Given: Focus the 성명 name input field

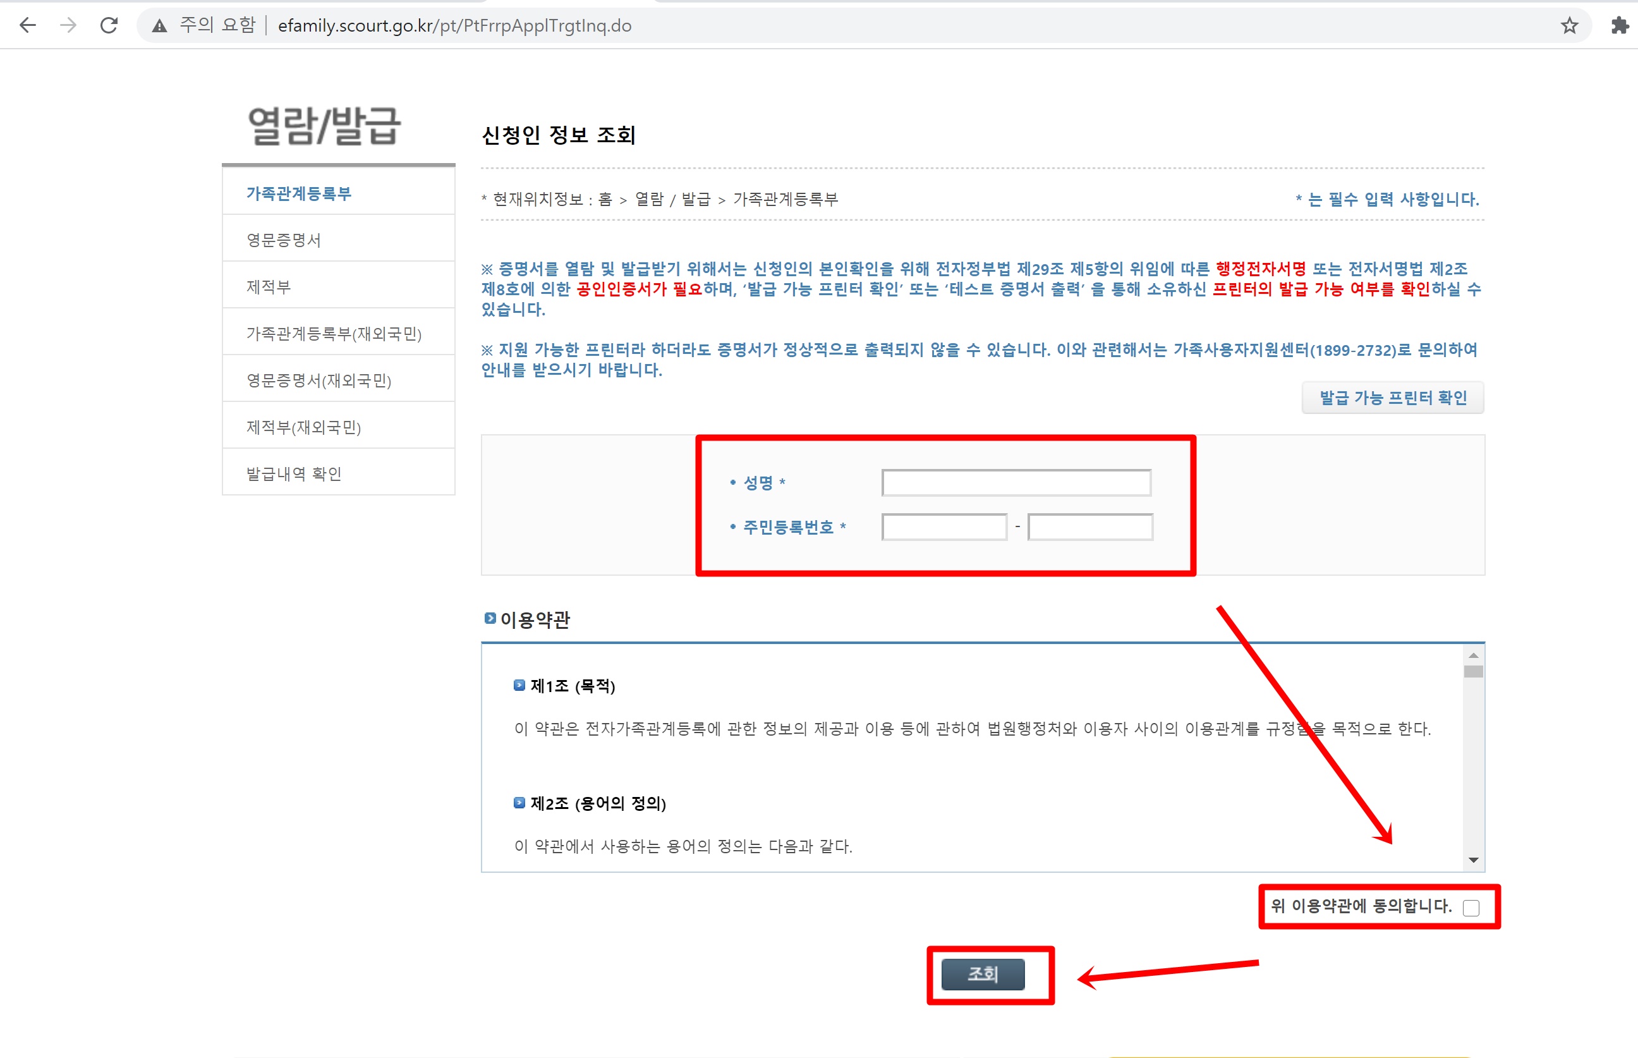Looking at the screenshot, I should [1016, 483].
